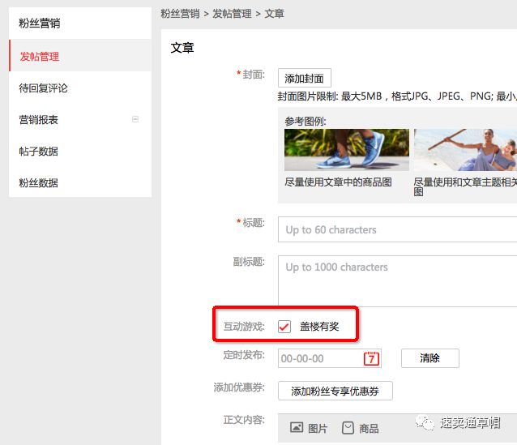The image size is (517, 445).
Task: Click the 粉丝营销 sidebar header
Action: point(40,24)
